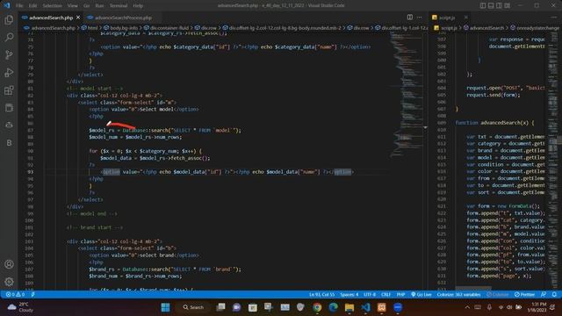Image resolution: width=562 pixels, height=316 pixels.
Task: Click the feedback icon beside the bell
Action: coord(544,295)
